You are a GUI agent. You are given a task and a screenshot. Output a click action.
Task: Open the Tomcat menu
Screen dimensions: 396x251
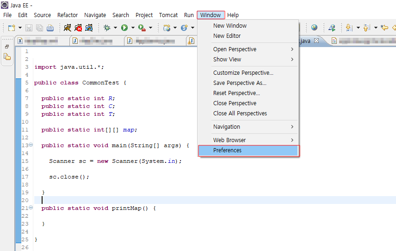tap(168, 15)
